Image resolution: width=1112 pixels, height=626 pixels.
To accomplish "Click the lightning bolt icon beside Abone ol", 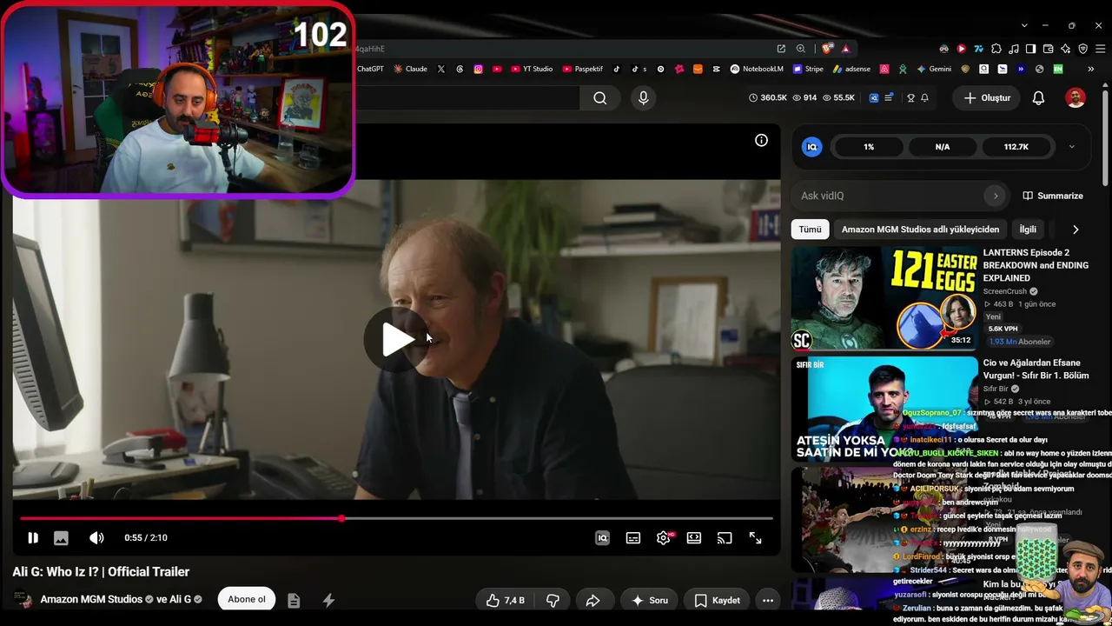I will click(x=328, y=601).
